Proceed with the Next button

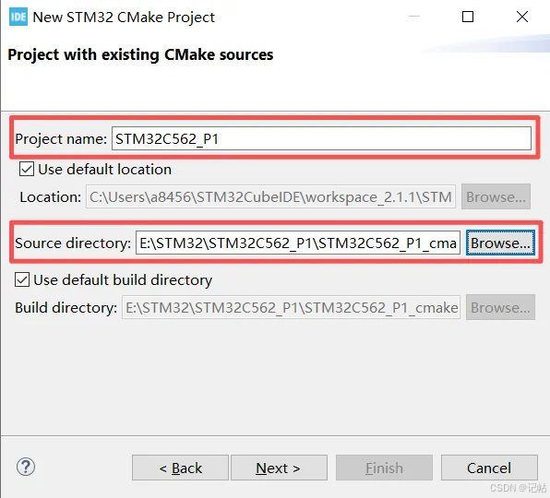tap(279, 468)
